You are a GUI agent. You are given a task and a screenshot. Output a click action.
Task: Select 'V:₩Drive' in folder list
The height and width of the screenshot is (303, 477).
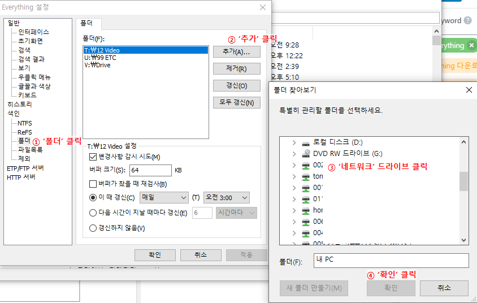pyautogui.click(x=146, y=65)
